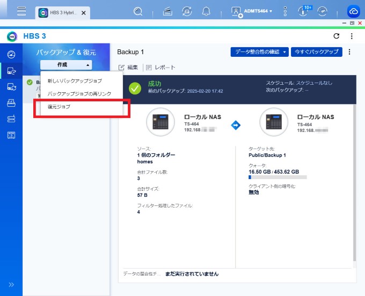The height and width of the screenshot is (296, 365).
Task: Click the destination local NAS device thumbnail
Action: pyautogui.click(x=274, y=122)
